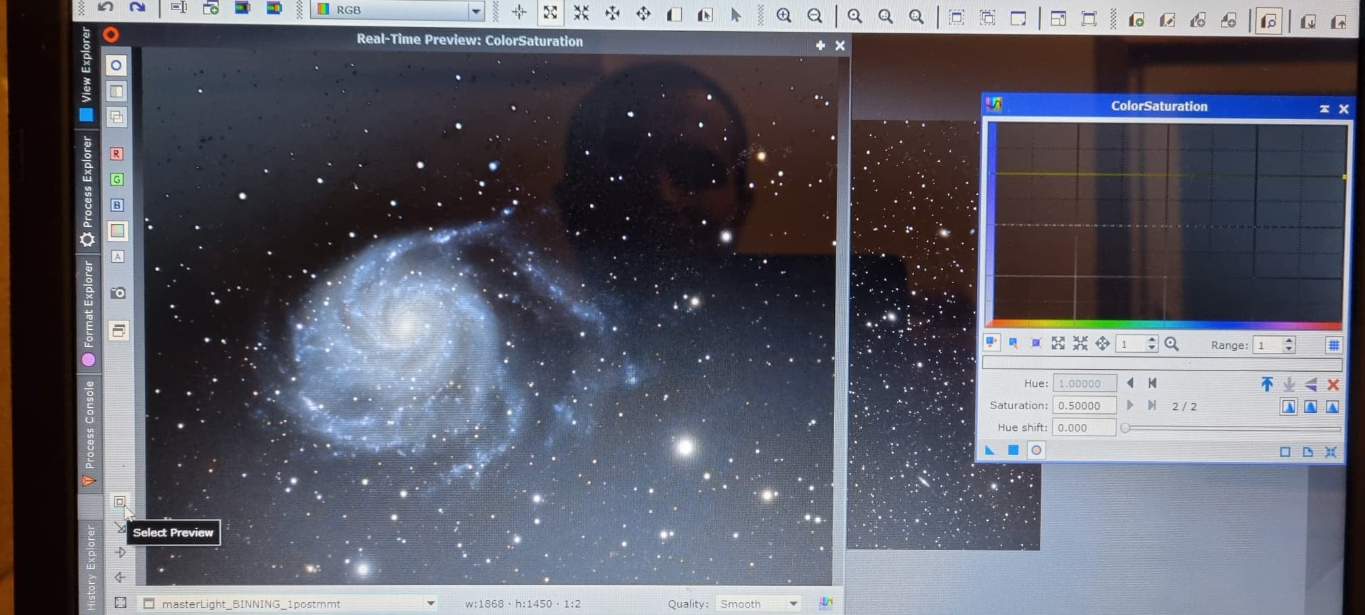
Task: Click the preview icon with up arrow
Action: (1339, 22)
